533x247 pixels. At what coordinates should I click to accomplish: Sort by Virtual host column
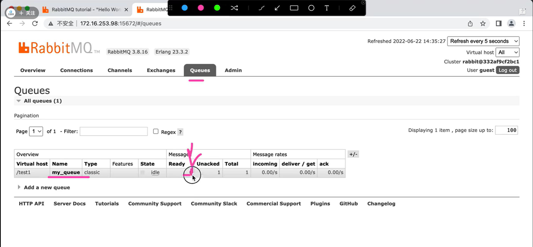click(32, 164)
